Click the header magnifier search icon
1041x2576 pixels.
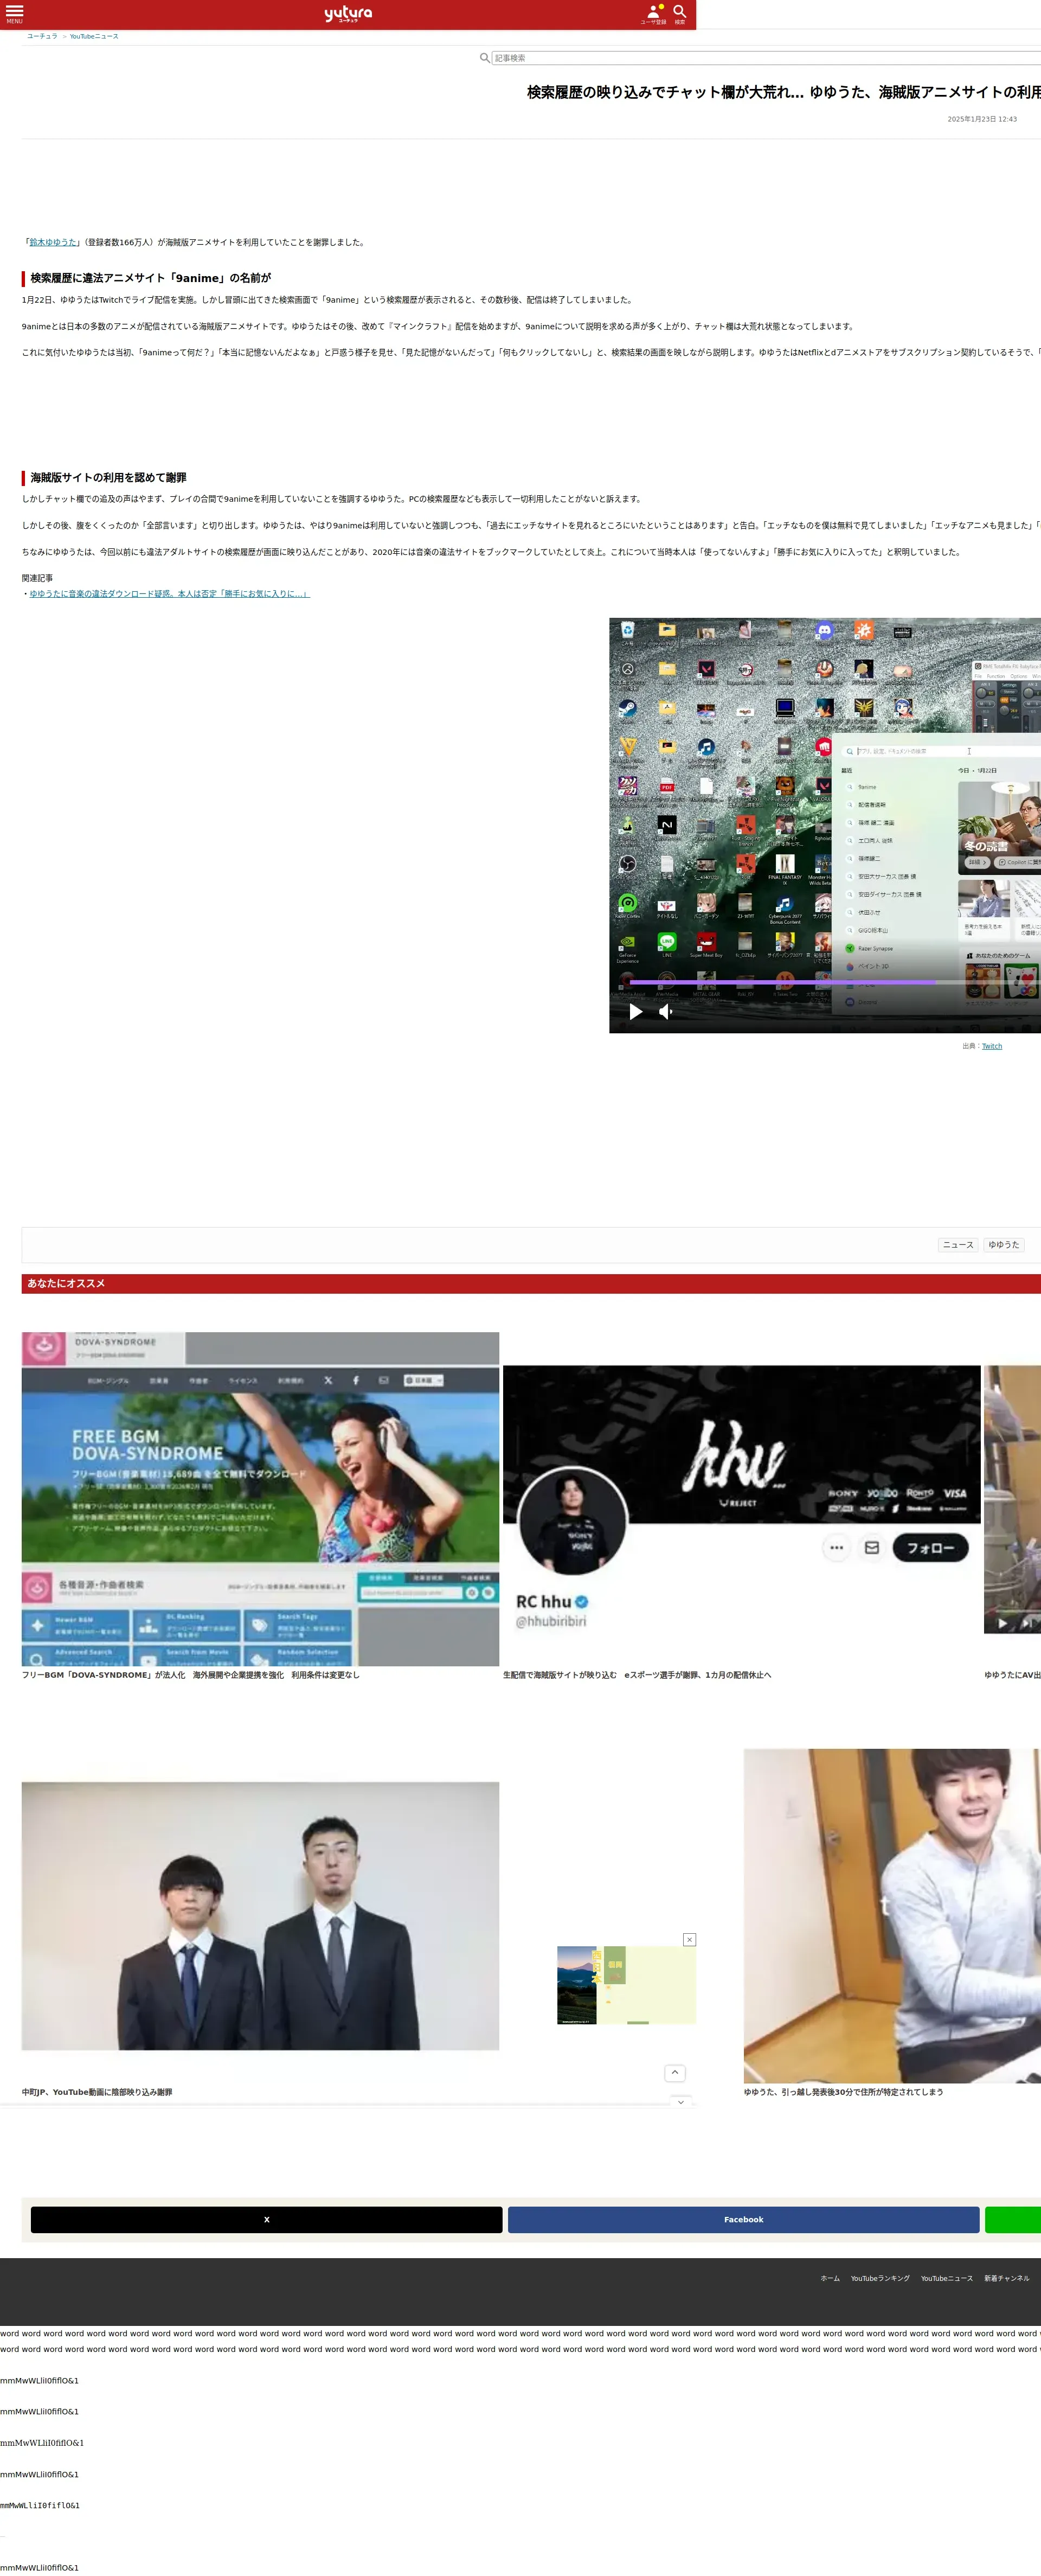pos(680,13)
